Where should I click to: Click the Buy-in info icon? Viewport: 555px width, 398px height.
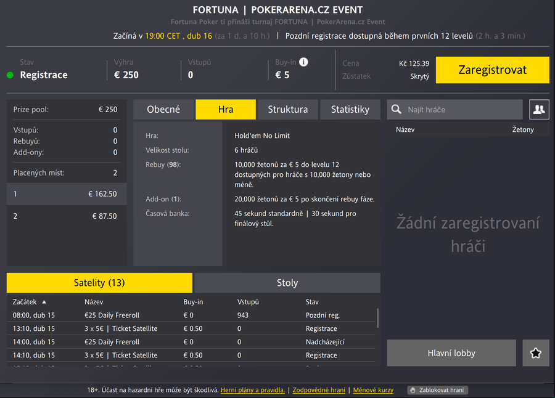(x=303, y=62)
